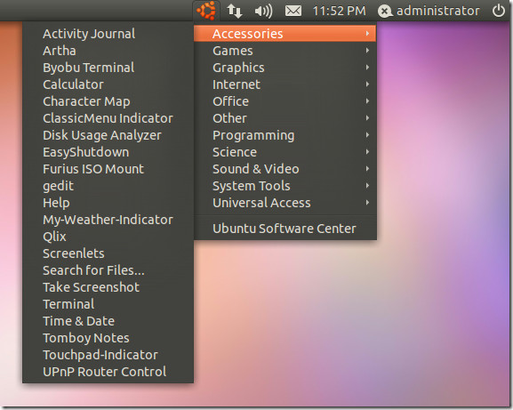Launch EasyShutdown
513x410 pixels.
click(x=108, y=152)
